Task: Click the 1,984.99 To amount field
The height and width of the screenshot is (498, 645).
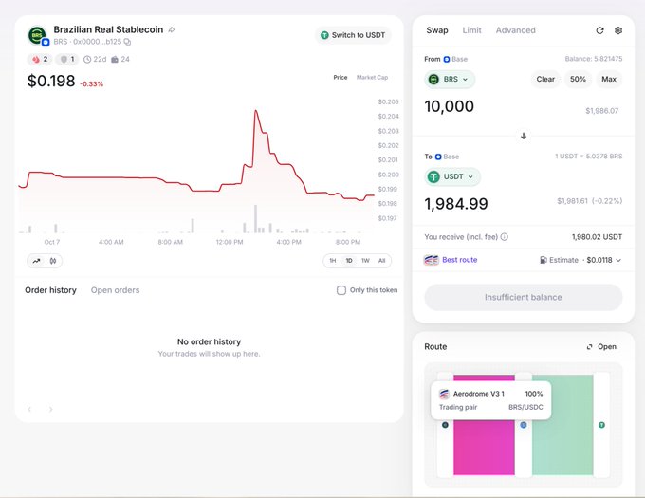Action: tap(456, 204)
